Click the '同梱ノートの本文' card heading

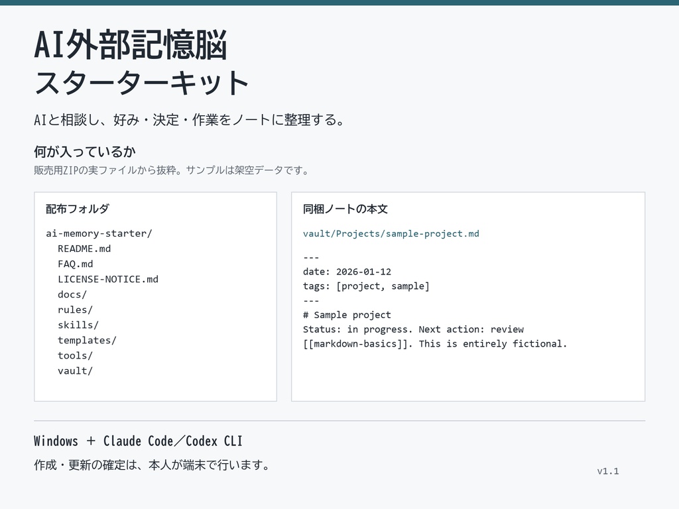(345, 209)
